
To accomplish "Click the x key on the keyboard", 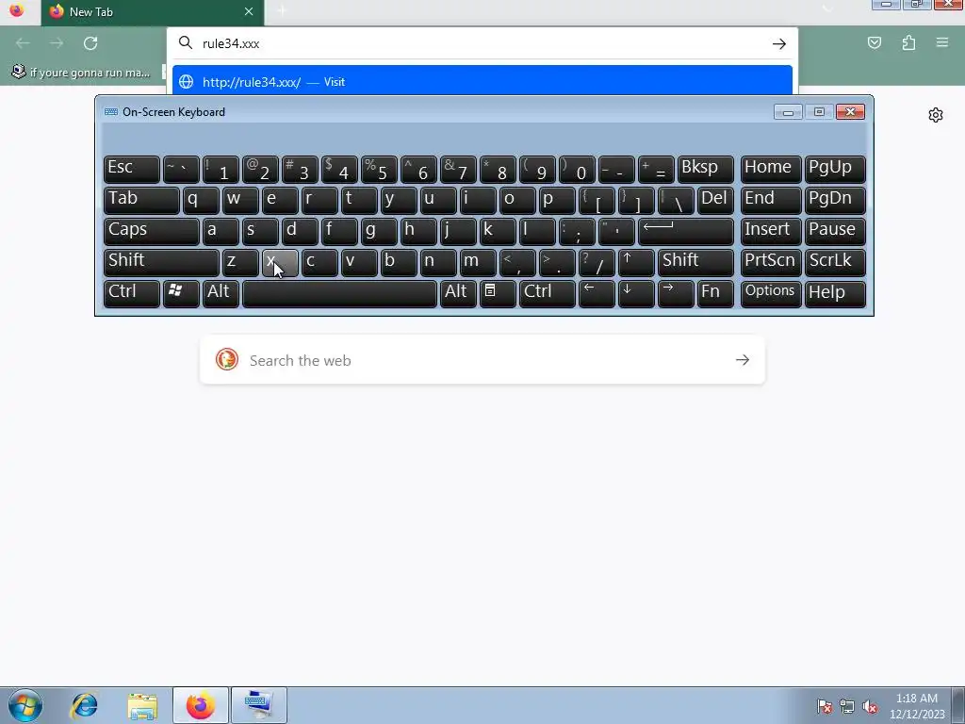I will coord(280,262).
